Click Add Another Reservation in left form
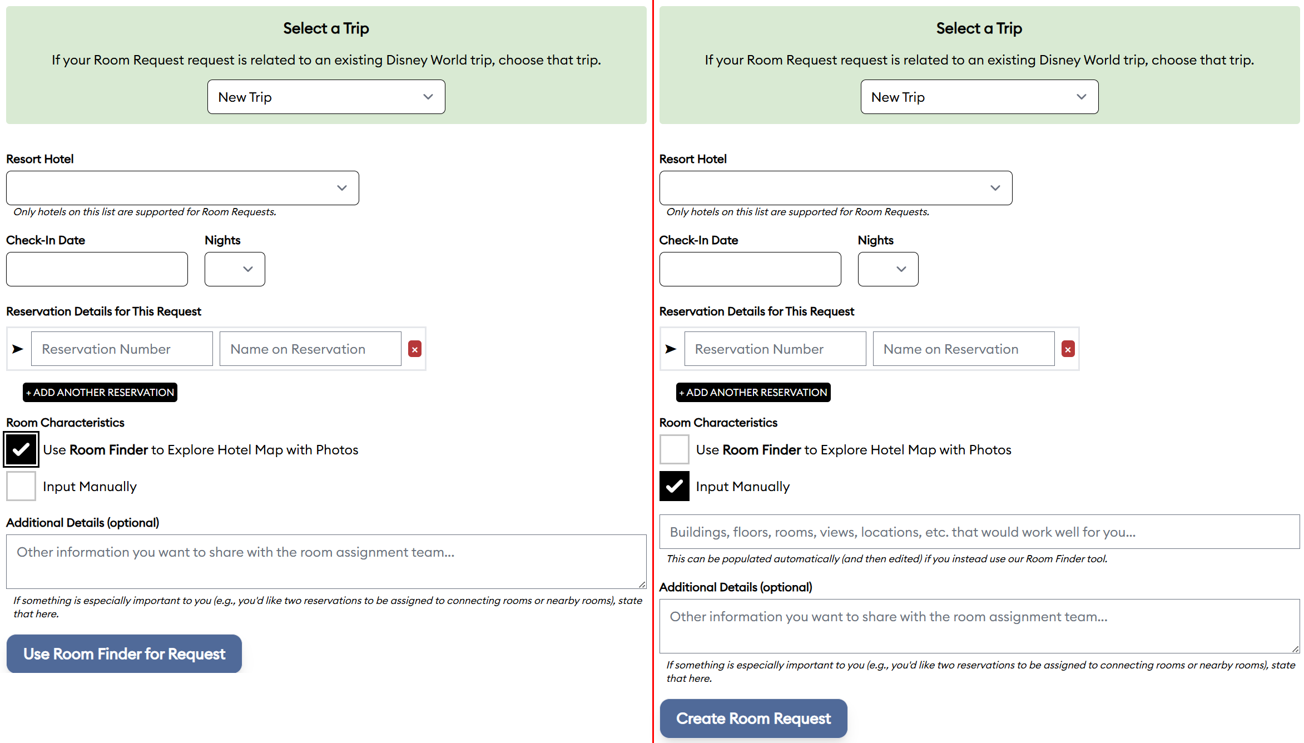Viewport: 1304px width, 743px height. [x=100, y=392]
